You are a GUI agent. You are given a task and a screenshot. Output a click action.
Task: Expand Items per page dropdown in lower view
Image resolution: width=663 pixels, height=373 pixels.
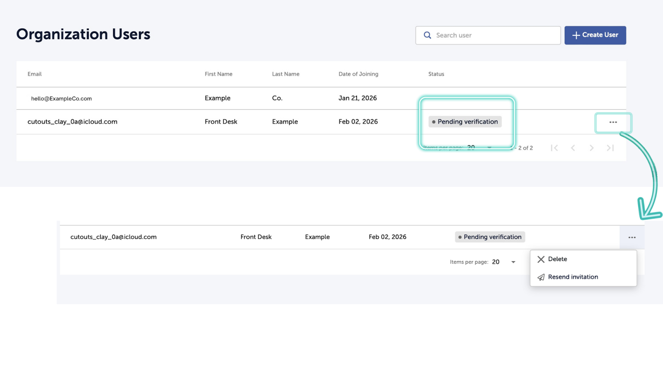(x=513, y=262)
